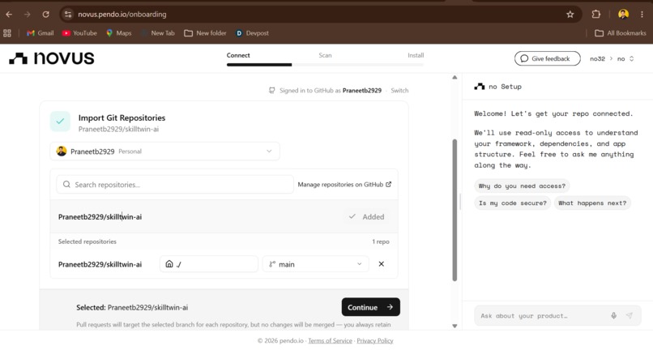Select the Install step tab

click(x=416, y=55)
